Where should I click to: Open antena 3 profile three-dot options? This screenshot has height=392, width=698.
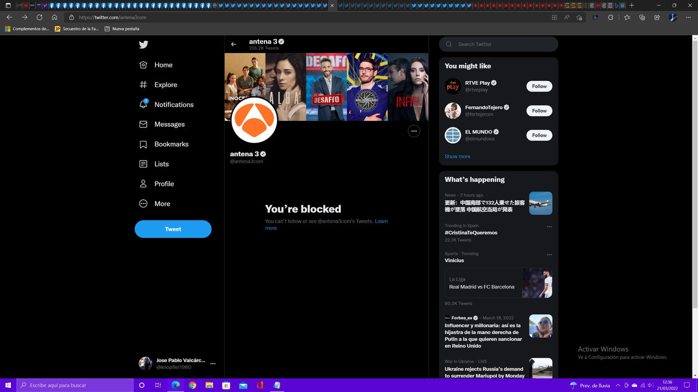click(414, 131)
